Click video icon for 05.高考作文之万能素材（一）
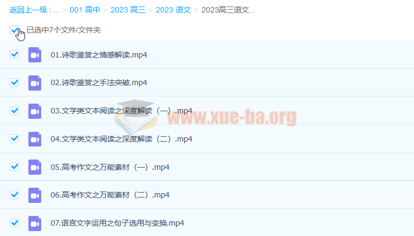Screen dimensions: 414x236 (35, 167)
